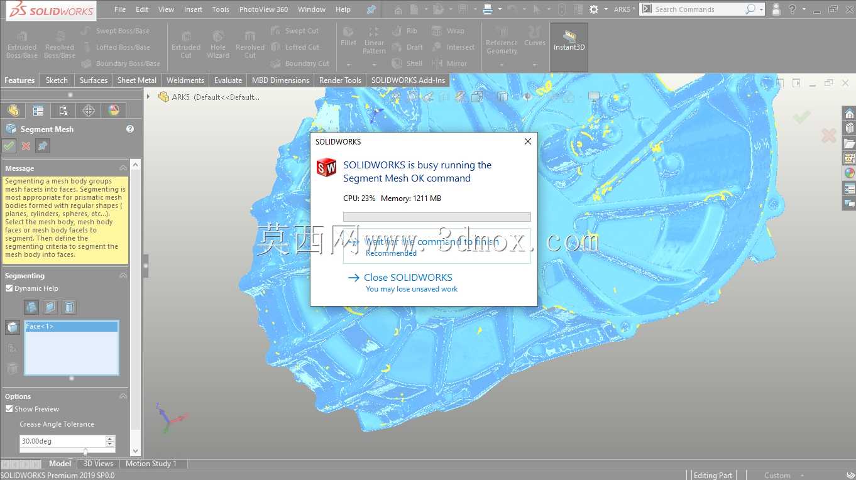The image size is (856, 480).
Task: Click the user login icon
Action: (x=776, y=9)
